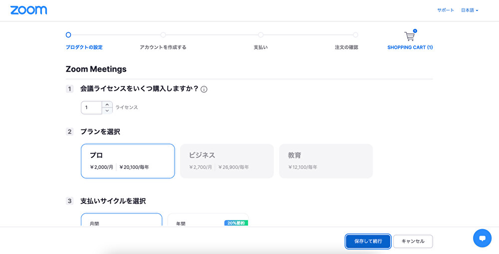
Task: Click the ￥2,000/月 price text
Action: click(x=101, y=167)
